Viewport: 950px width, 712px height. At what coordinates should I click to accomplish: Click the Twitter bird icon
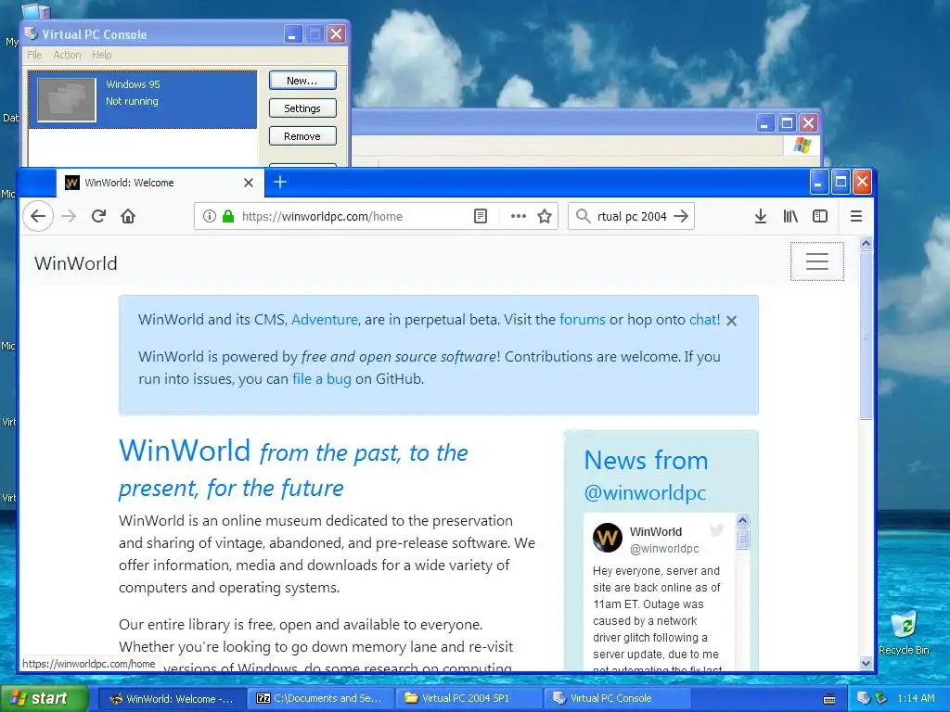point(717,531)
